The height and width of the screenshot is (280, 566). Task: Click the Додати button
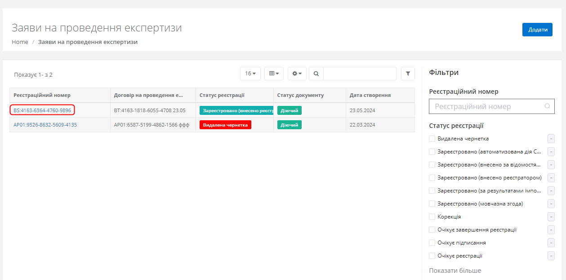coord(537,30)
